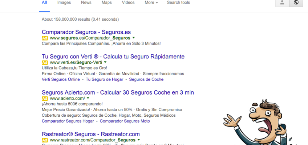Open Tu Seguro de Hogar sitelink

[x=105, y=79]
